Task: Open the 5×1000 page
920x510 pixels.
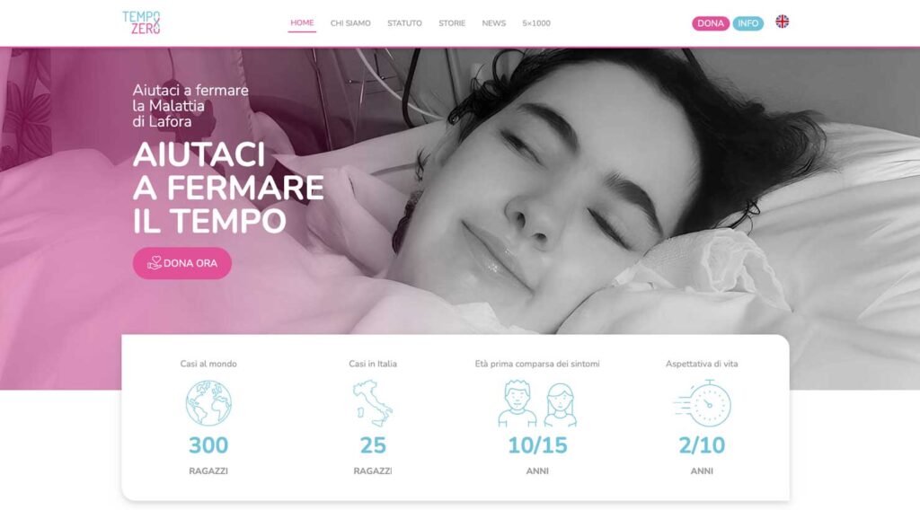Action: coord(536,23)
